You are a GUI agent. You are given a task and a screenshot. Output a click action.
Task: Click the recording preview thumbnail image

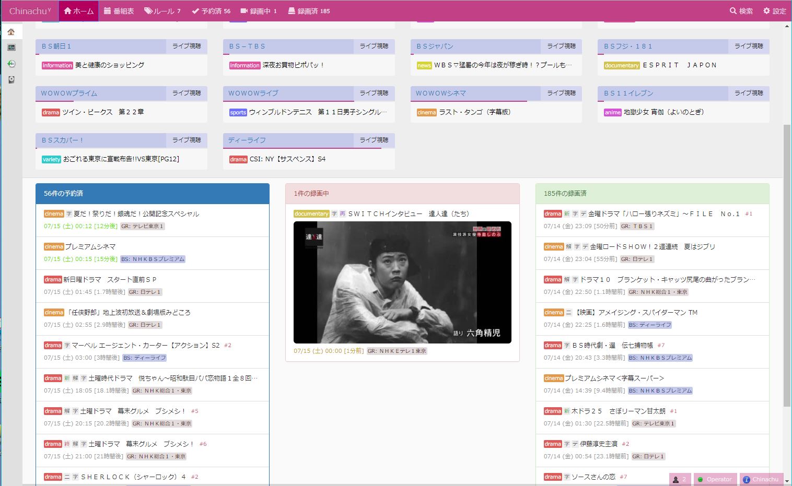click(402, 282)
